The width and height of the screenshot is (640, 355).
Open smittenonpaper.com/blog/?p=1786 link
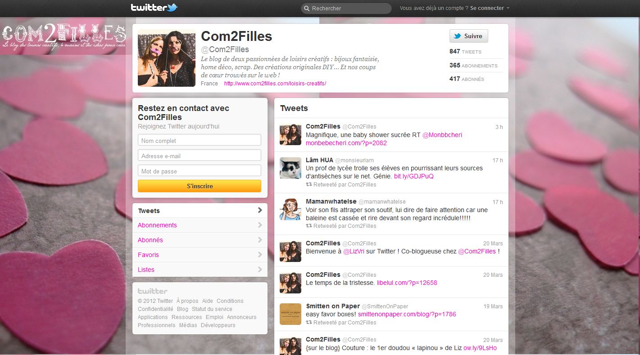[407, 315]
